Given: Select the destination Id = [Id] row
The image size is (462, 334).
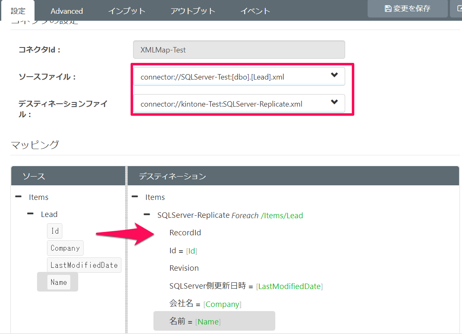Looking at the screenshot, I should [183, 251].
